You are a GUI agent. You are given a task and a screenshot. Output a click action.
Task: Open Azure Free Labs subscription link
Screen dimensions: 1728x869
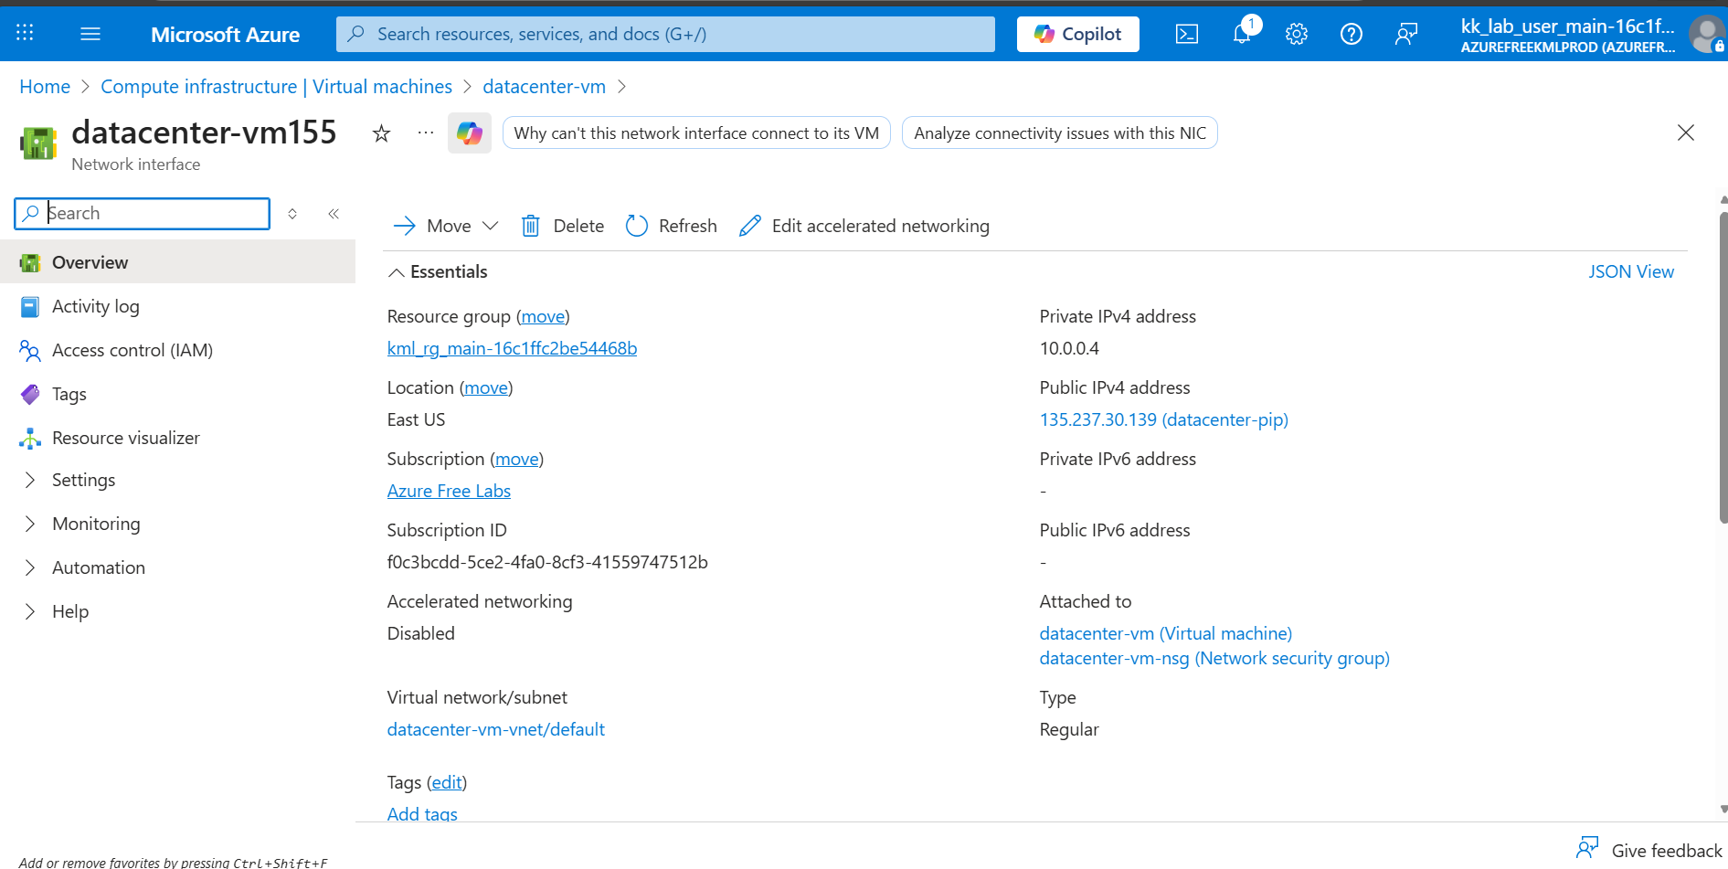coord(449,491)
